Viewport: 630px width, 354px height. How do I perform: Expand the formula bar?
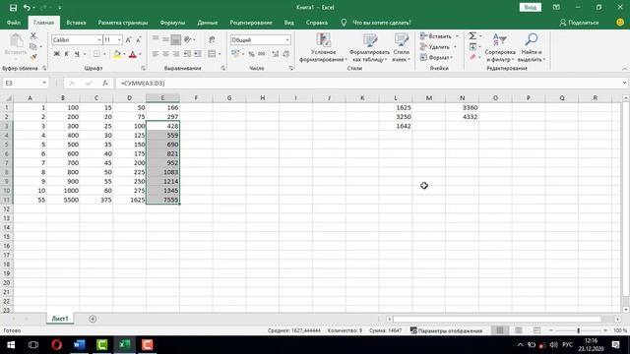624,83
